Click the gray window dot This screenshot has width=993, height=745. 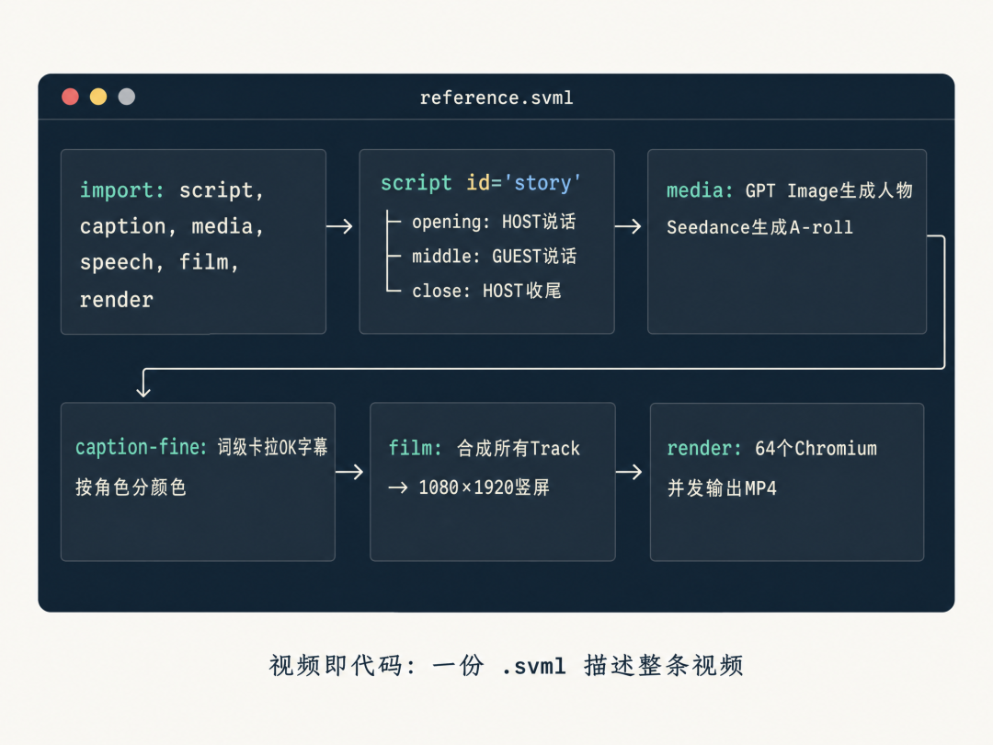(127, 97)
